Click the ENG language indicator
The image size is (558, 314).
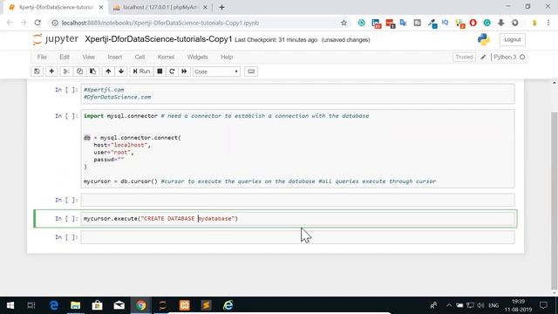[493, 305]
